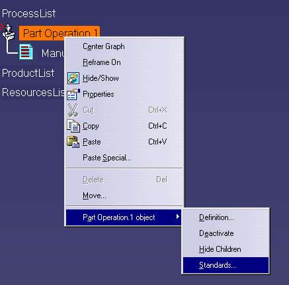Viewport: 289px width, 285px height.
Task: Select the ProductList tree node
Action: (x=28, y=73)
